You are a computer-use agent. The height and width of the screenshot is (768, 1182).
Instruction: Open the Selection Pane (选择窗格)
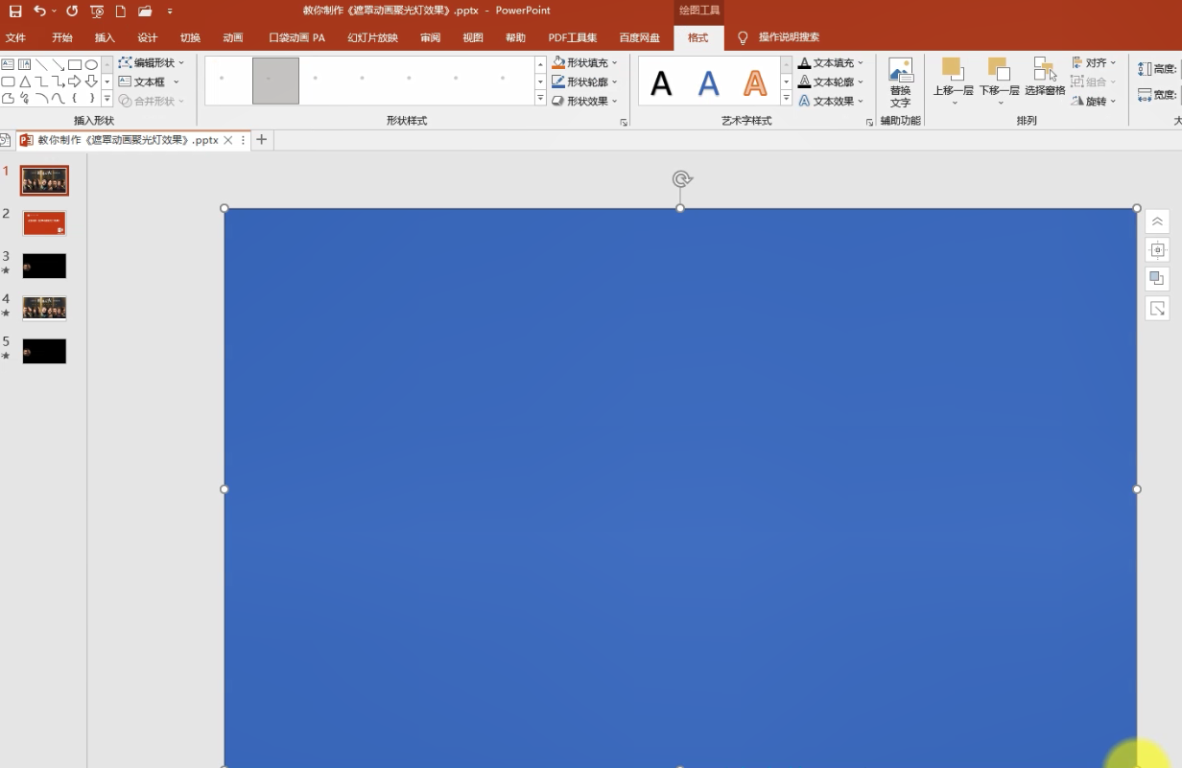point(1045,77)
